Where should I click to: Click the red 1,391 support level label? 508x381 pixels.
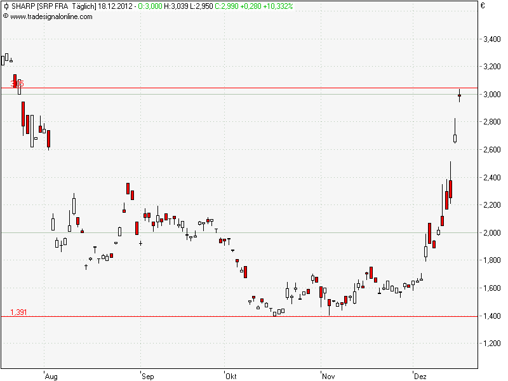18,312
